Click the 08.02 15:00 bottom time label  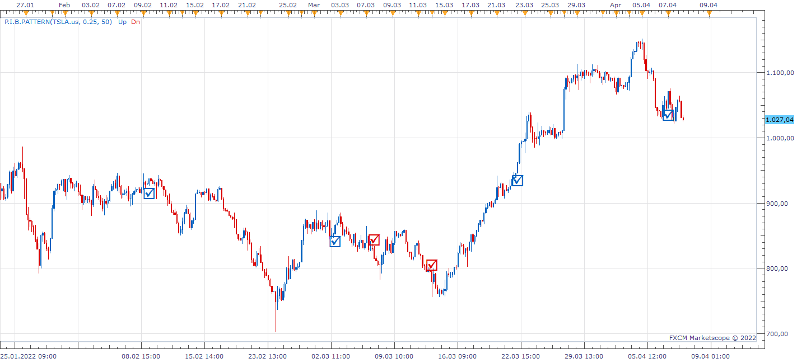[141, 356]
